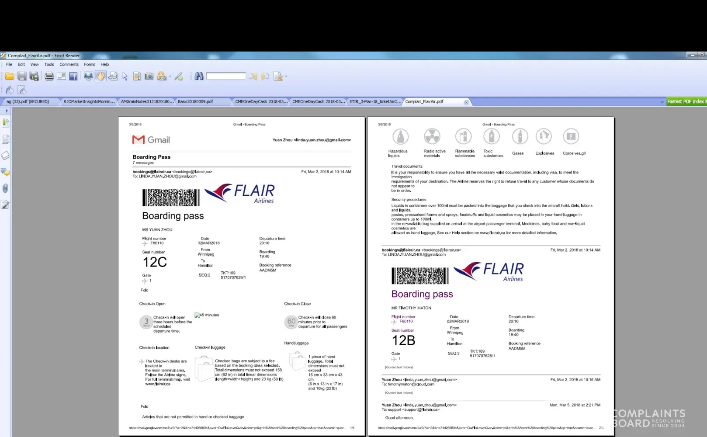Close the Complait_FlairAir.pdf tab
This screenshot has height=437, width=707.
pyautogui.click(x=466, y=102)
